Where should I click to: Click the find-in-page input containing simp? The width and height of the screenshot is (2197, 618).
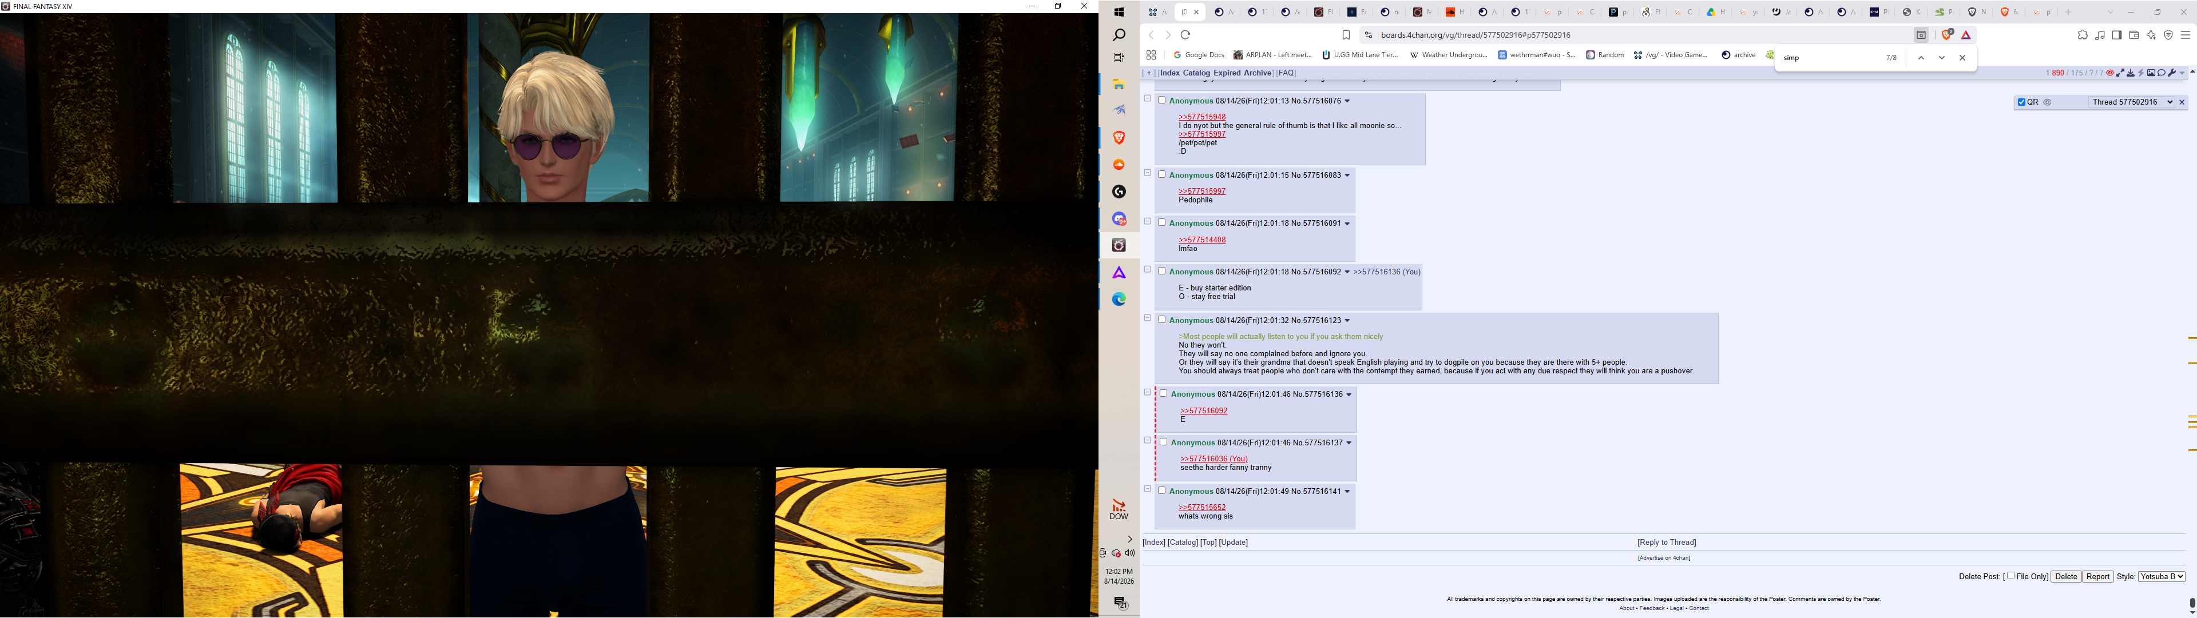pos(1830,58)
